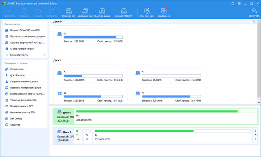Viewport: 261px width, 157px height.
Task: Click Convert MBR/GPT toolbar icon
Action: [124, 13]
